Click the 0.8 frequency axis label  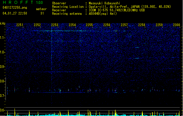point(2,81)
